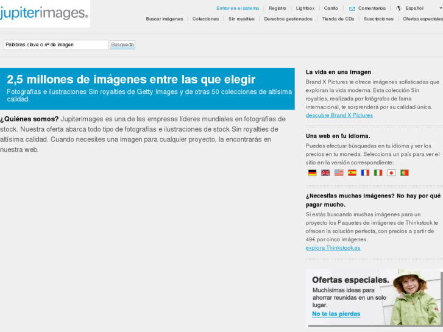Select the Japanese flag
Image resolution: width=443 pixels, height=332 pixels.
pyautogui.click(x=391, y=172)
